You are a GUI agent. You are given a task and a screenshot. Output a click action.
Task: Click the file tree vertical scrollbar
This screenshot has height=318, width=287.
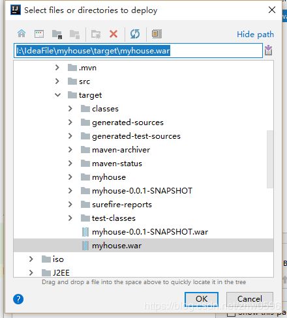[x=270, y=159]
